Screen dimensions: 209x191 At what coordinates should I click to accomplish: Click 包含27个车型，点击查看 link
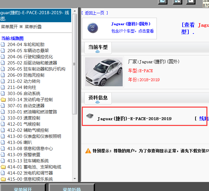point(132,31)
